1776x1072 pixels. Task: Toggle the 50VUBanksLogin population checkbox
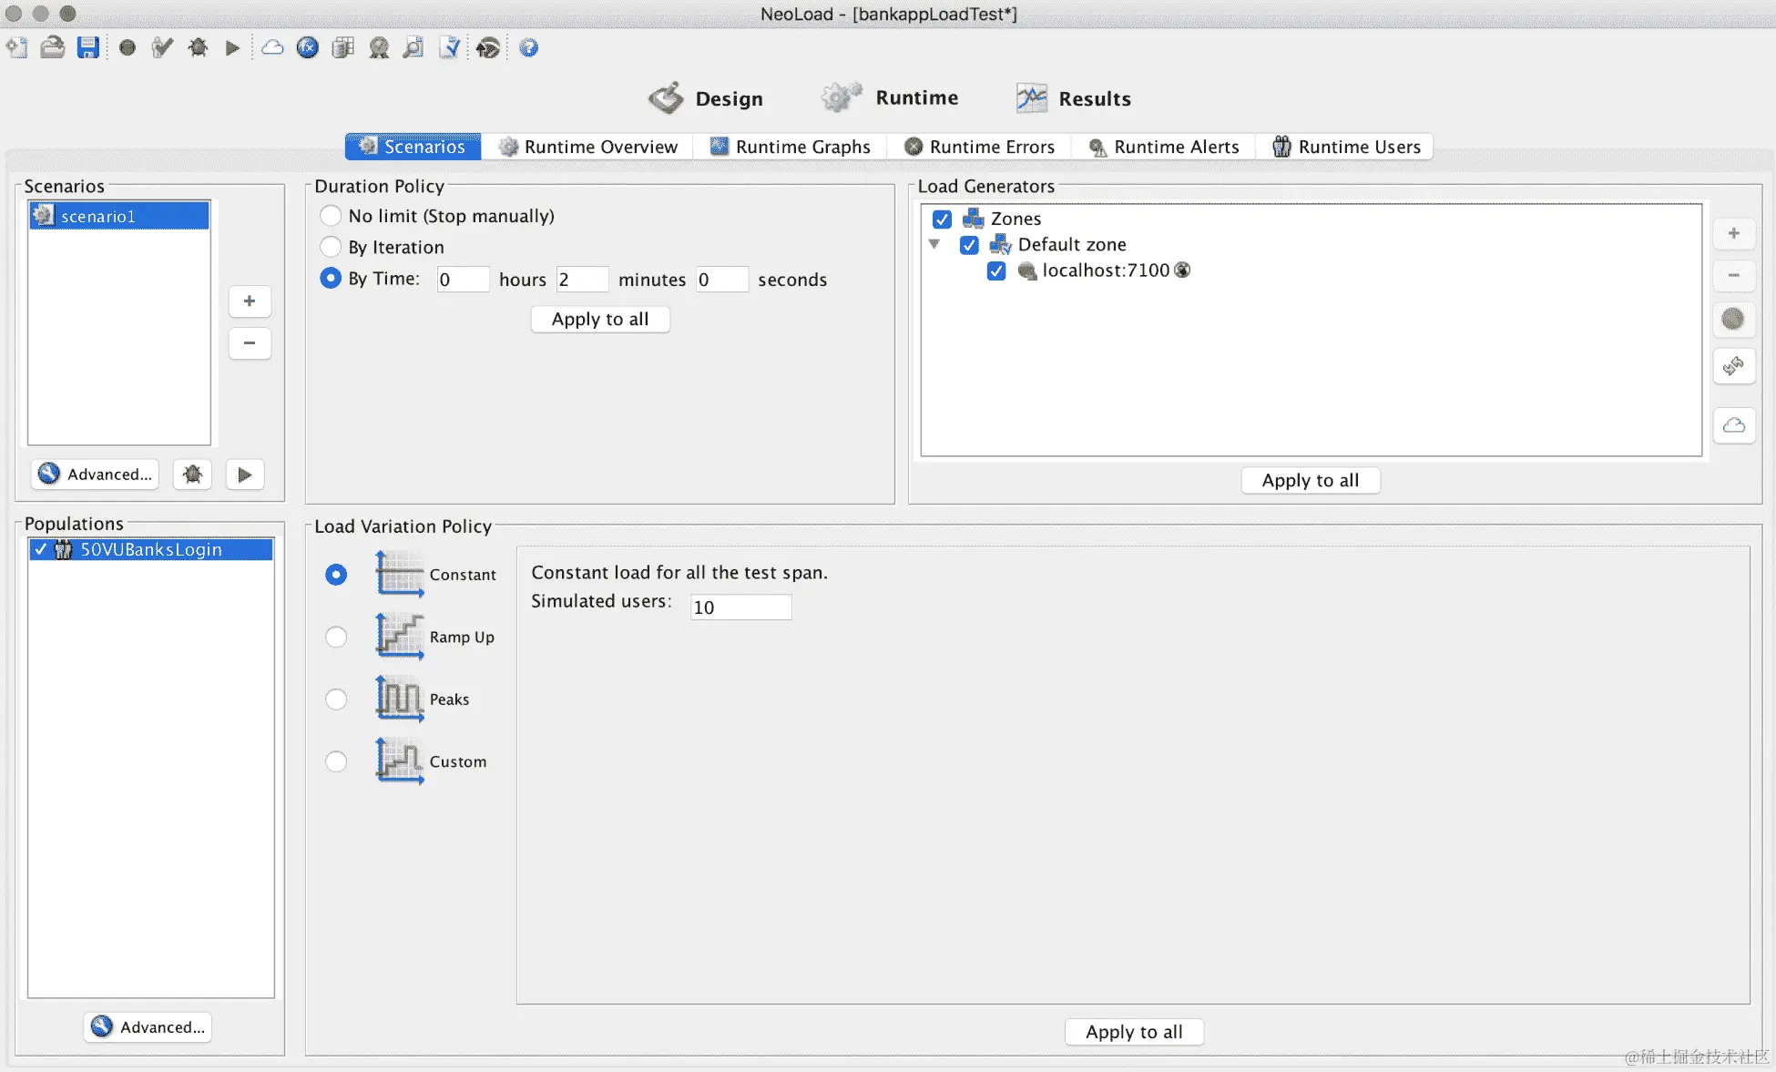pos(40,549)
